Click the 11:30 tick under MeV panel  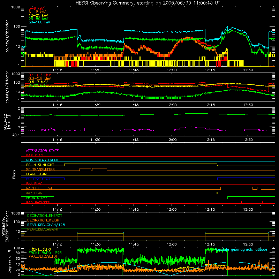(x=96, y=105)
